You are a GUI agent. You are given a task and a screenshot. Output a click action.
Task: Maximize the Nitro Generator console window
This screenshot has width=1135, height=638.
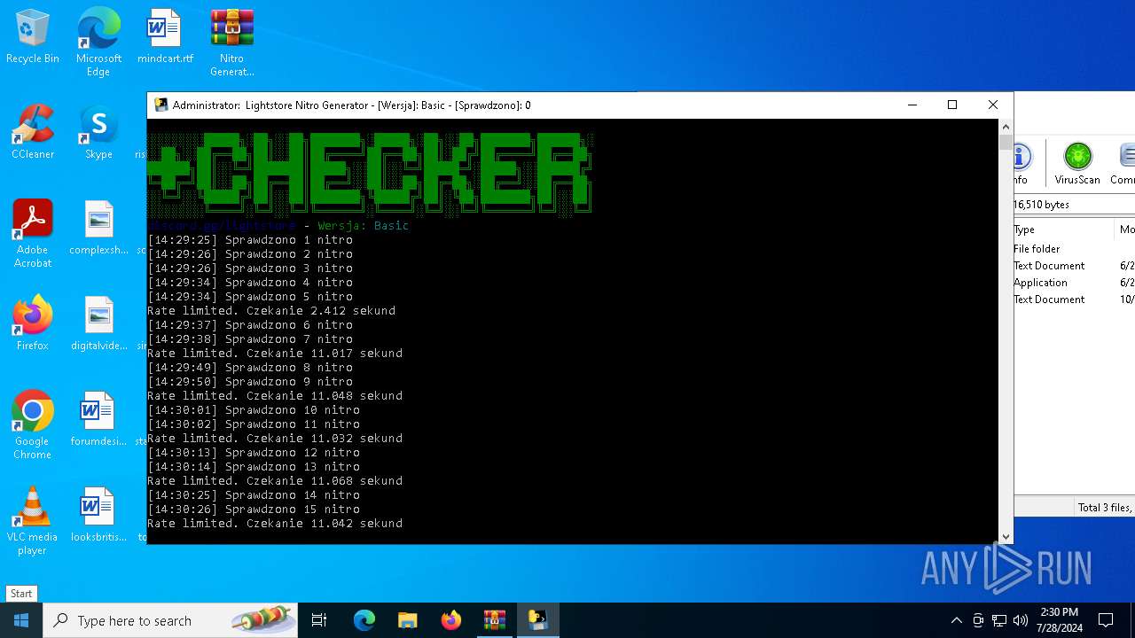[952, 105]
